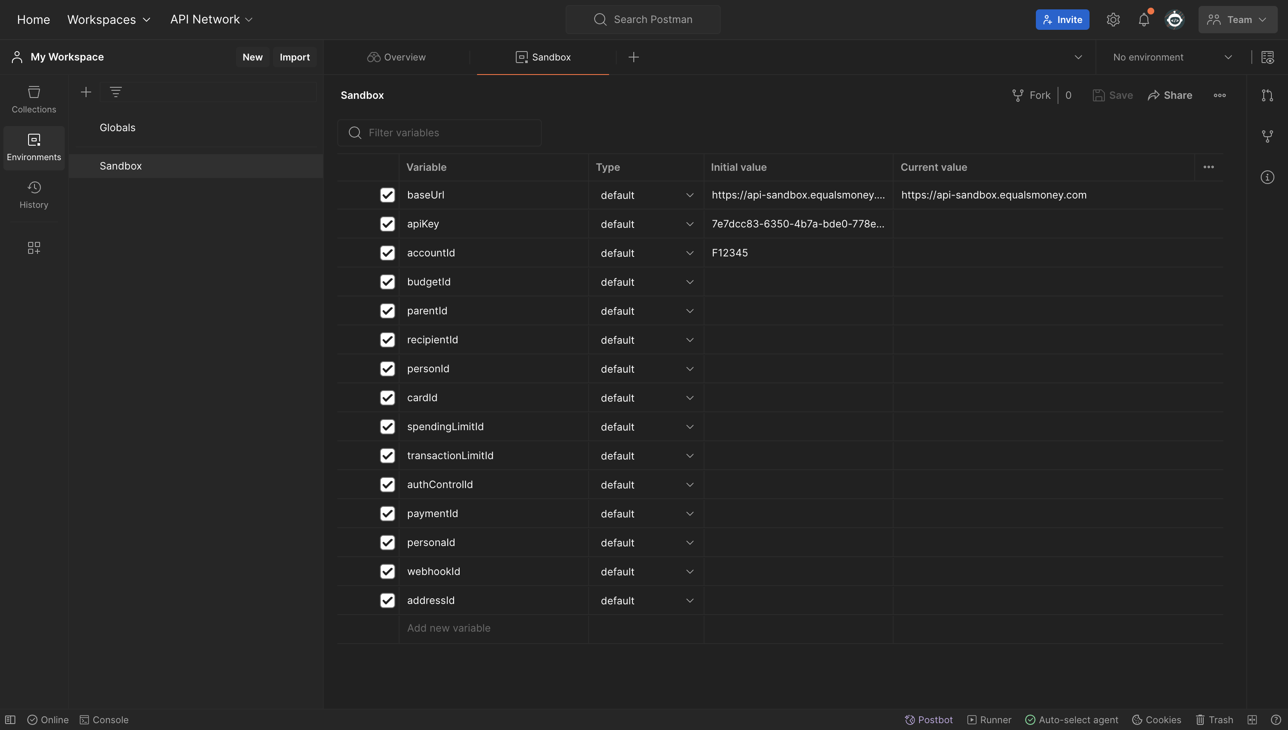The width and height of the screenshot is (1288, 730).
Task: Select the History sidebar panel
Action: [x=33, y=195]
